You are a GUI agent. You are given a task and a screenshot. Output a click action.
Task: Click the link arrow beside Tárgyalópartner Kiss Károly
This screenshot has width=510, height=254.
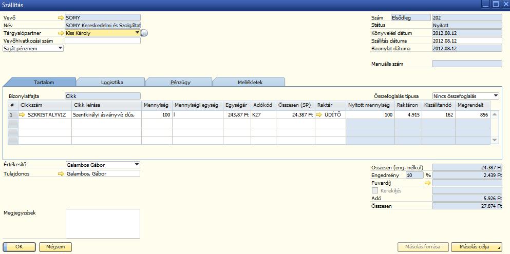pyautogui.click(x=61, y=33)
